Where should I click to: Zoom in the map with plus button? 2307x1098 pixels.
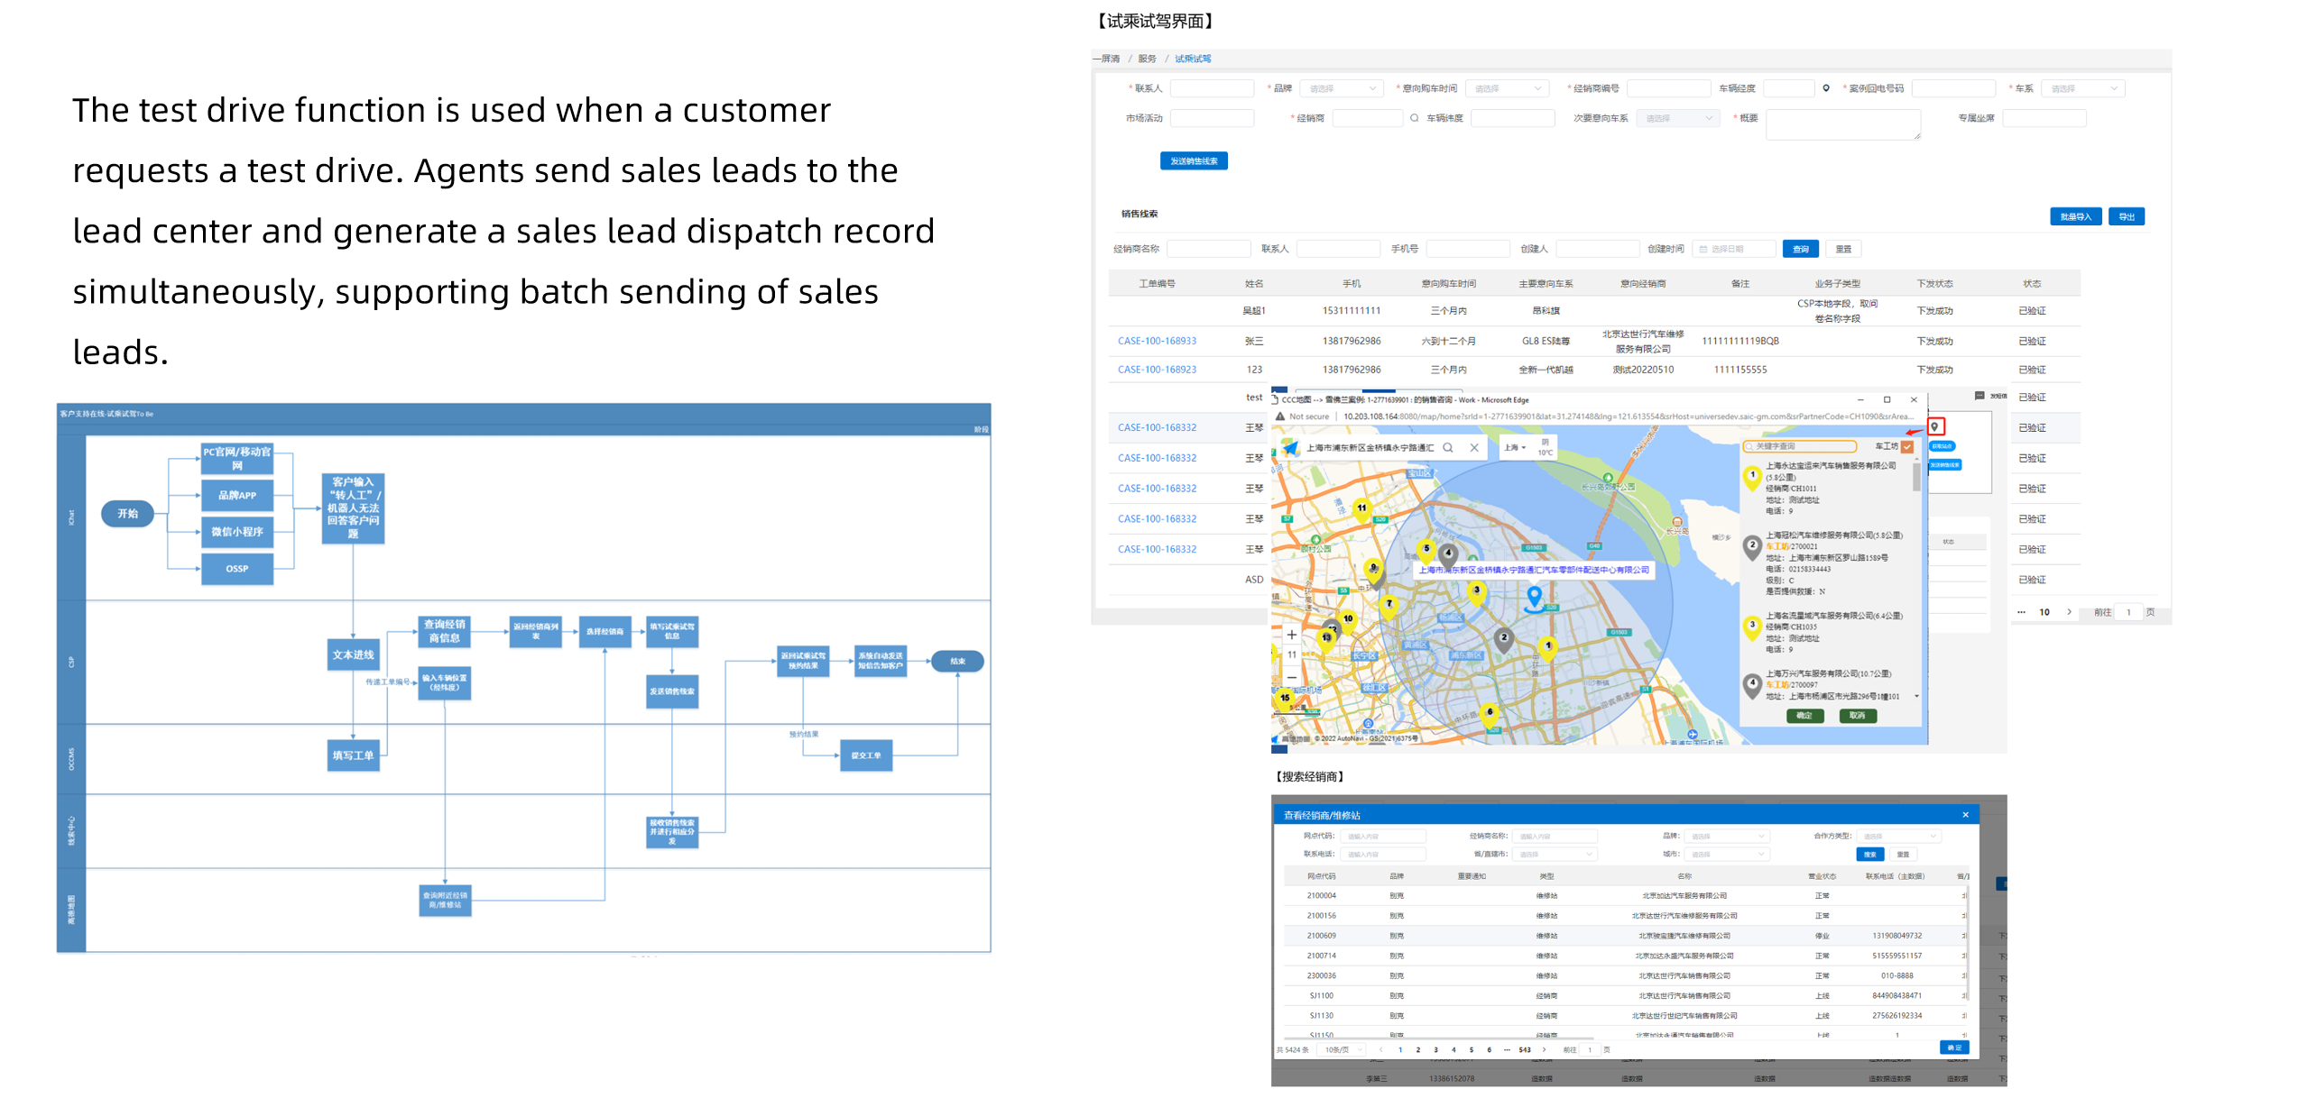(1292, 635)
